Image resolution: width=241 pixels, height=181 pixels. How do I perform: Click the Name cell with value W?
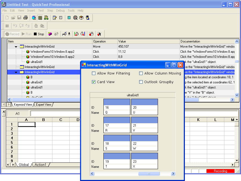(145, 148)
